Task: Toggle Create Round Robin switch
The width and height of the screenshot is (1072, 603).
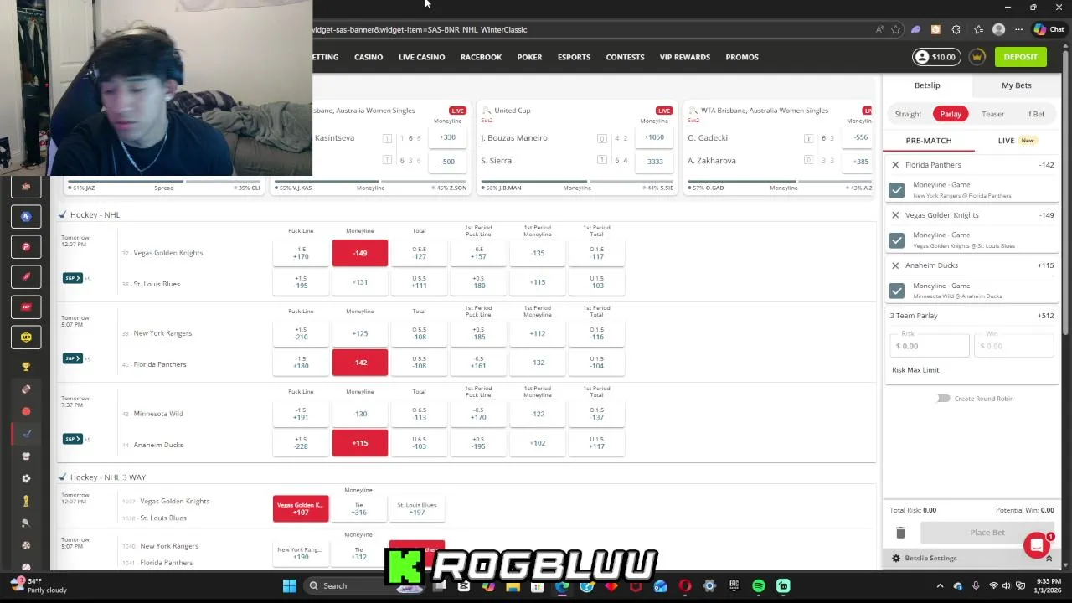Action: (943, 399)
